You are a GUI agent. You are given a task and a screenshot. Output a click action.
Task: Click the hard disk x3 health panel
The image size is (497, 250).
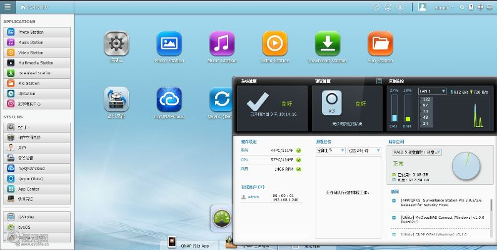click(347, 108)
